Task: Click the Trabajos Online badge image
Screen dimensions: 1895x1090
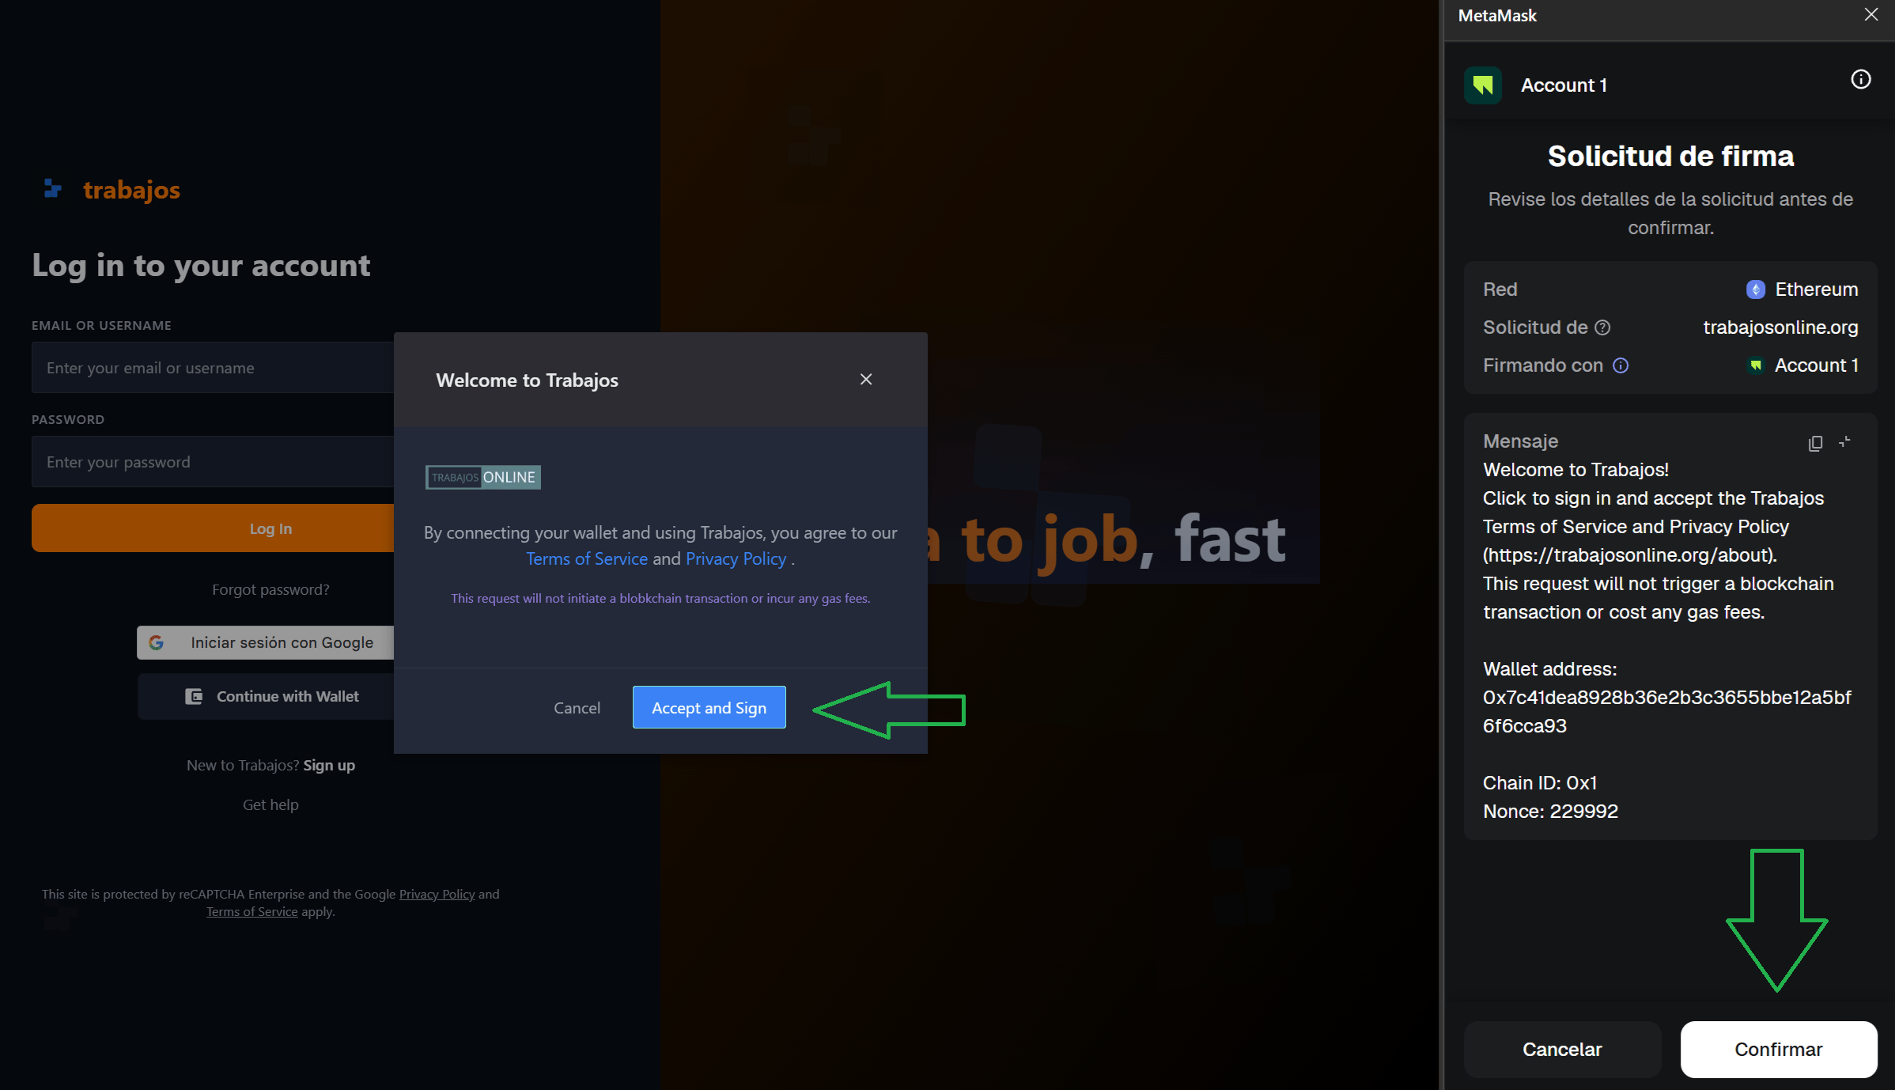Action: pos(483,477)
